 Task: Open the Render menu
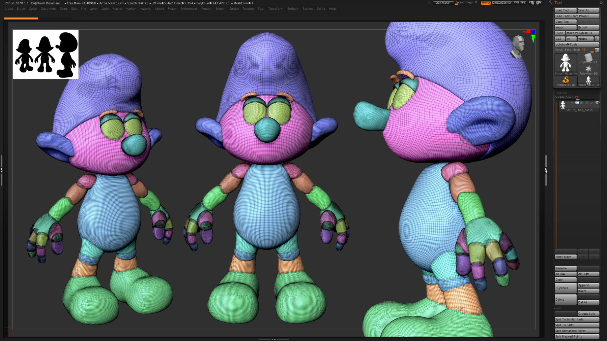pyautogui.click(x=206, y=9)
